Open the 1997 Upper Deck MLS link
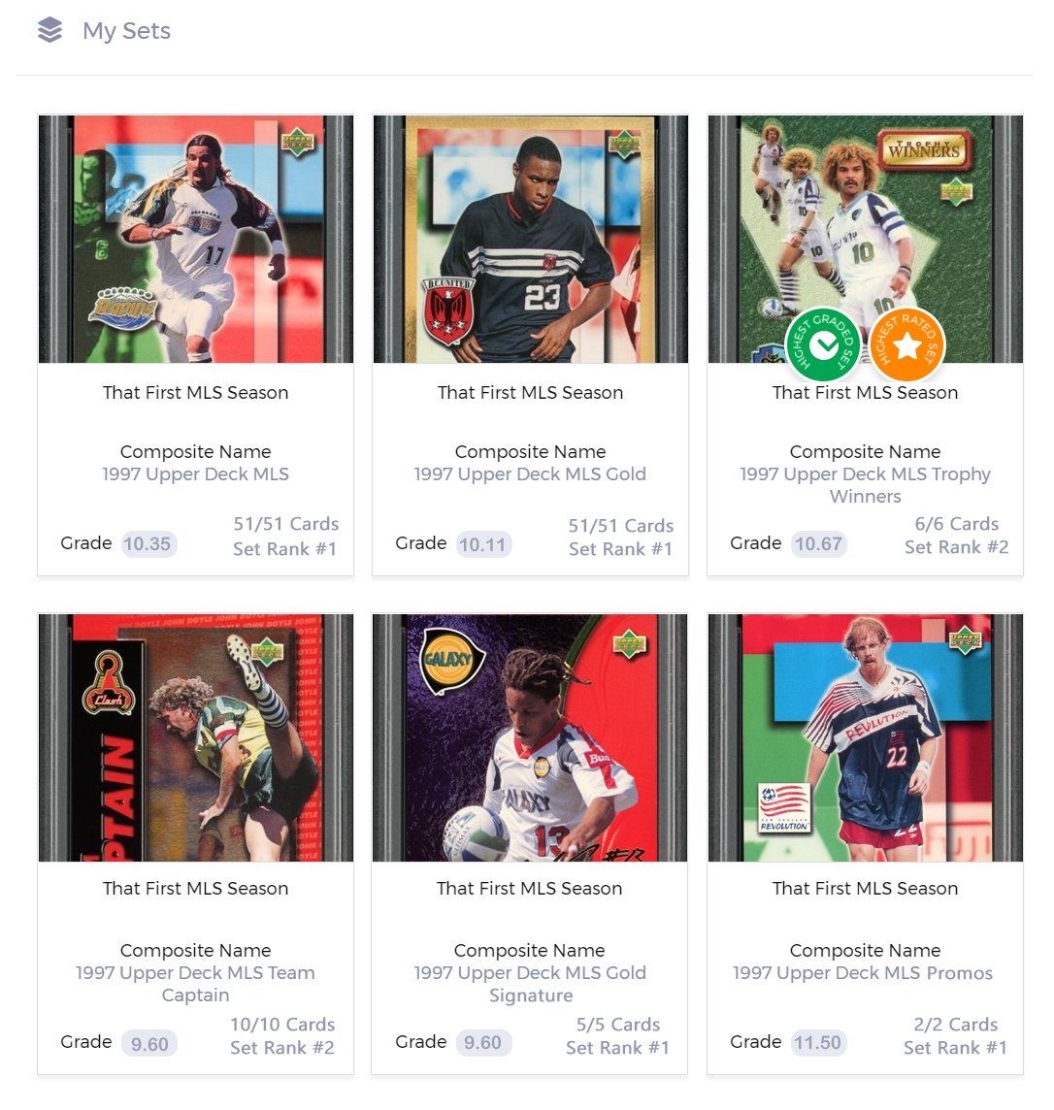The width and height of the screenshot is (1054, 1110). click(x=195, y=474)
